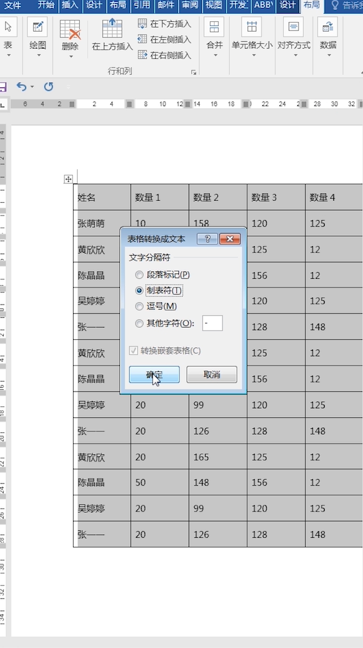This screenshot has width=363, height=648.
Task: Switch to the Mailings (邮件) tab
Action: [166, 5]
